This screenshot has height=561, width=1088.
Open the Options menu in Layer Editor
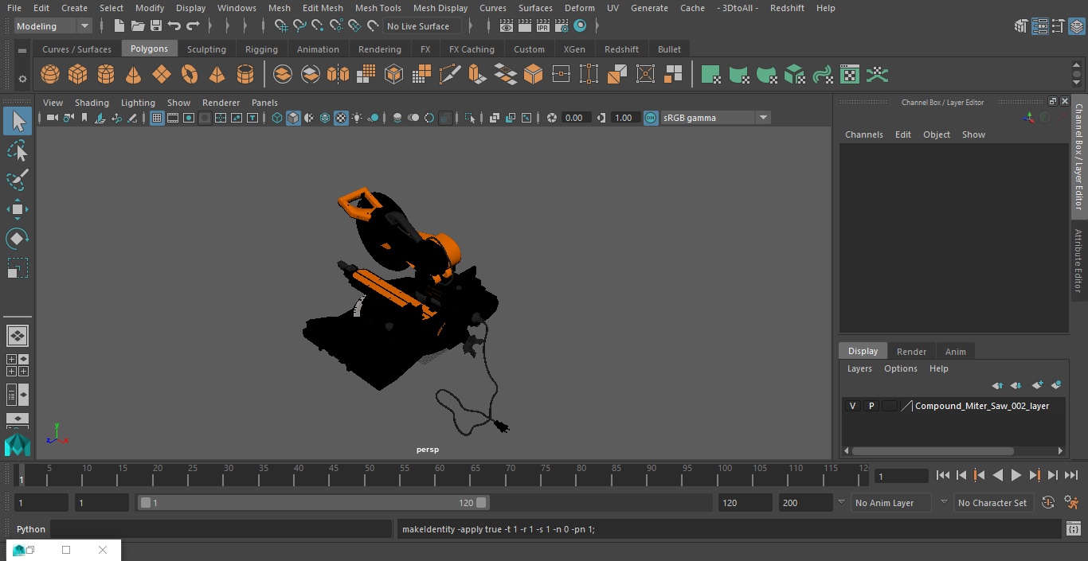(901, 368)
